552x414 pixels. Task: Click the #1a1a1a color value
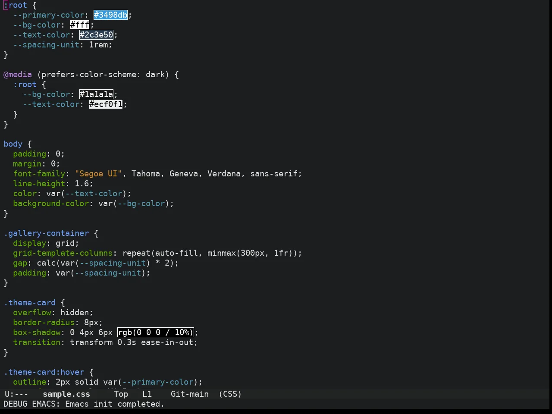(97, 94)
